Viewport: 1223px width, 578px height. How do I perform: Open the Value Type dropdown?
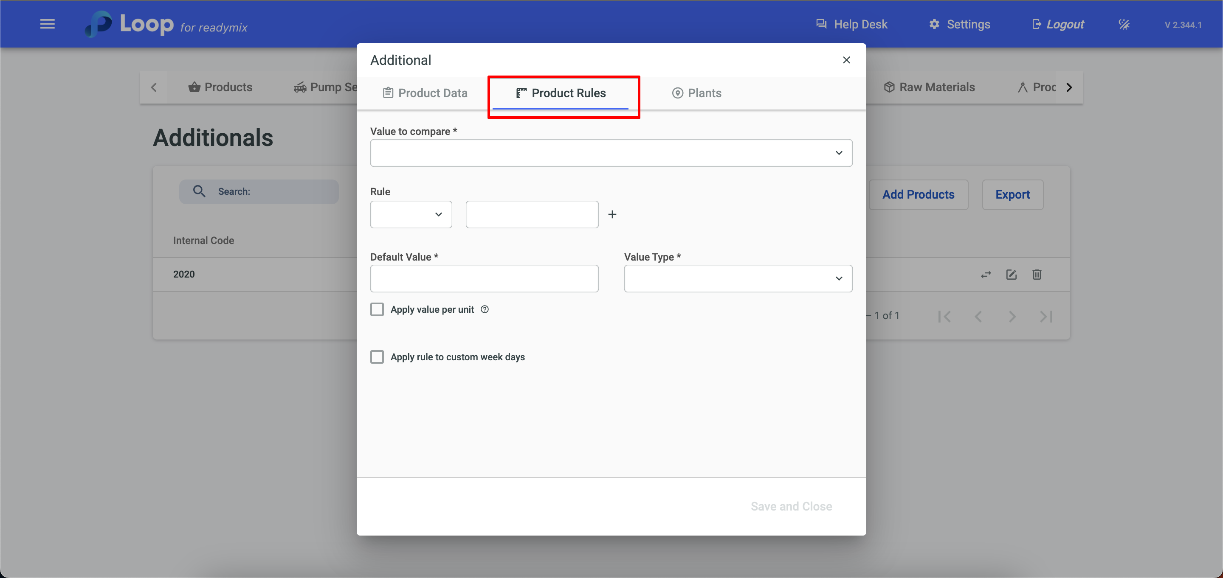point(738,278)
